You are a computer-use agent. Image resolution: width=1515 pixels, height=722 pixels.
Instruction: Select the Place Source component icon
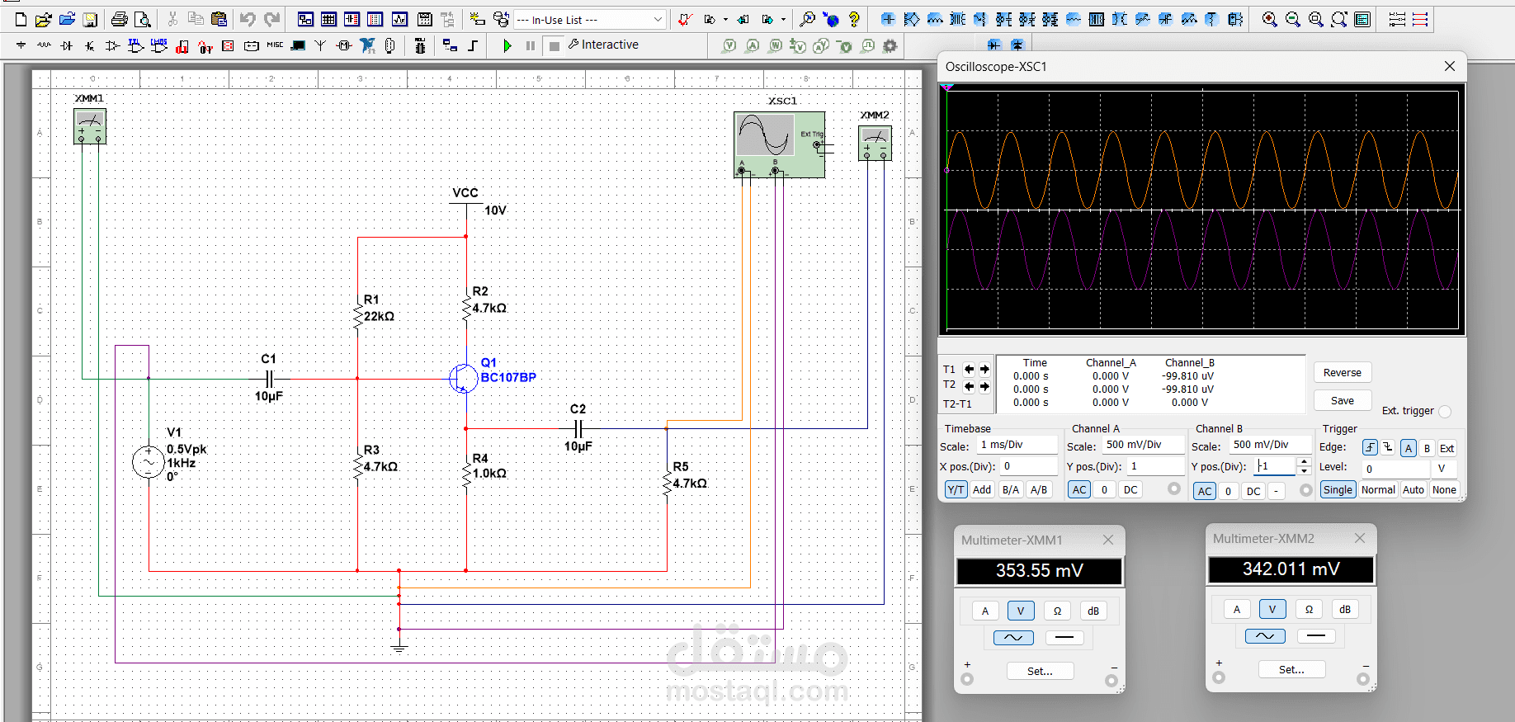21,45
